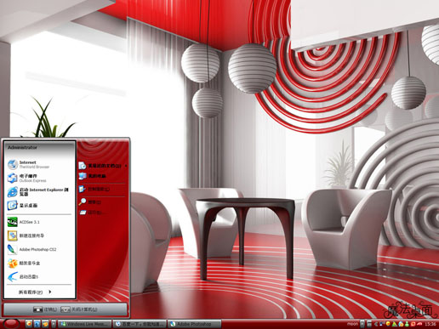Image resolution: width=439 pixels, height=329 pixels.
Task: Launch Adobe Photoshop CS2 from Start menu
Action: click(39, 249)
